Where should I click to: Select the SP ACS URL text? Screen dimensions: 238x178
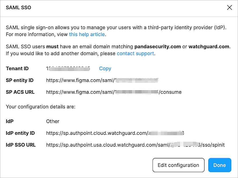click(114, 92)
